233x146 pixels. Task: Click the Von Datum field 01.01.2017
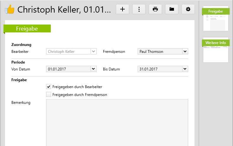point(68,69)
